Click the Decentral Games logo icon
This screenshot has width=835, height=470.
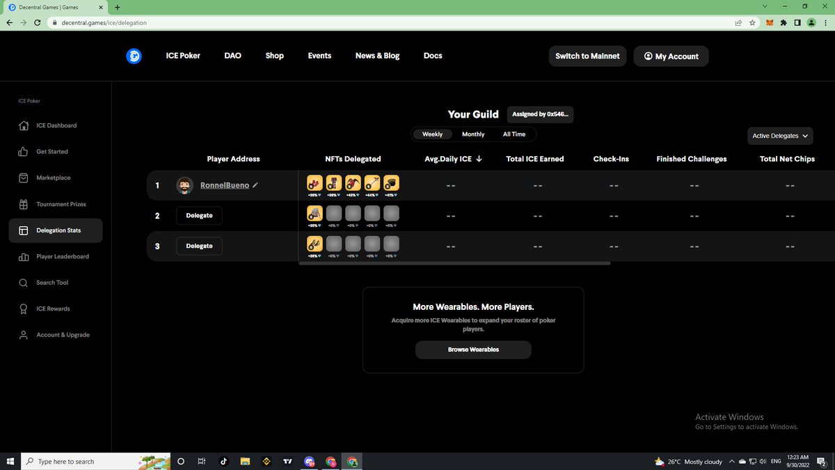(134, 56)
